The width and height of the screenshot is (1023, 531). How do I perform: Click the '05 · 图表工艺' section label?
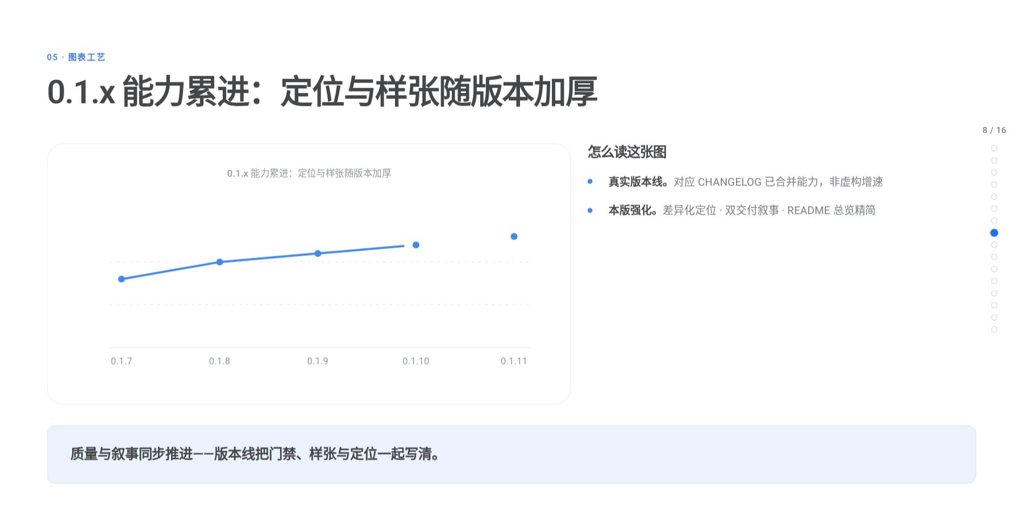[76, 57]
